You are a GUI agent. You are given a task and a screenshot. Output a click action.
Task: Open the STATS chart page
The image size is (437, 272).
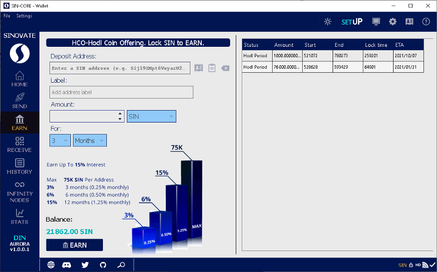click(19, 216)
